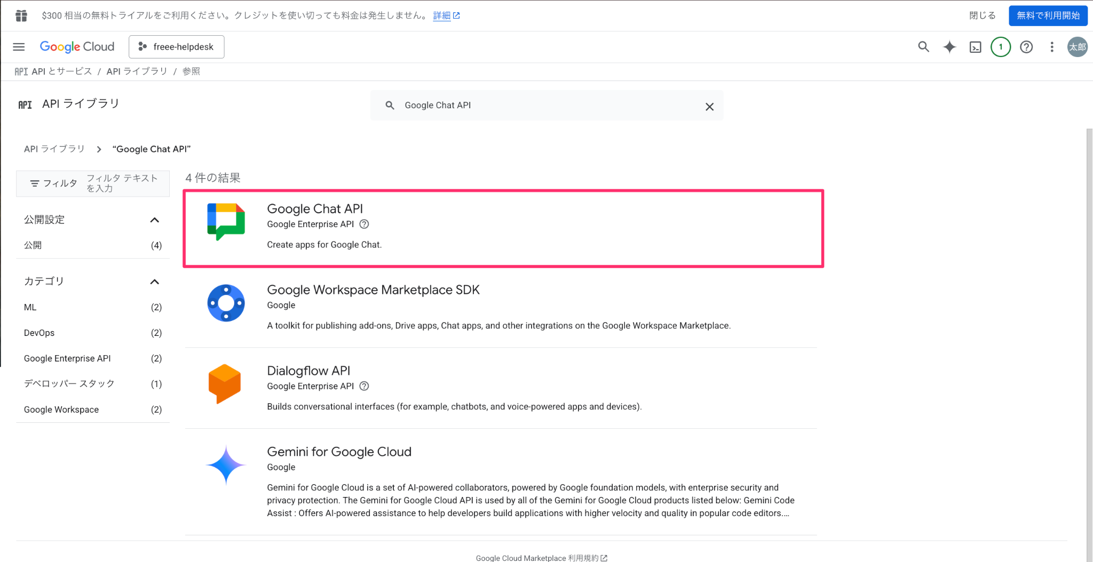Click the '4 件の結果' results count text
The height and width of the screenshot is (562, 1093).
tap(213, 178)
